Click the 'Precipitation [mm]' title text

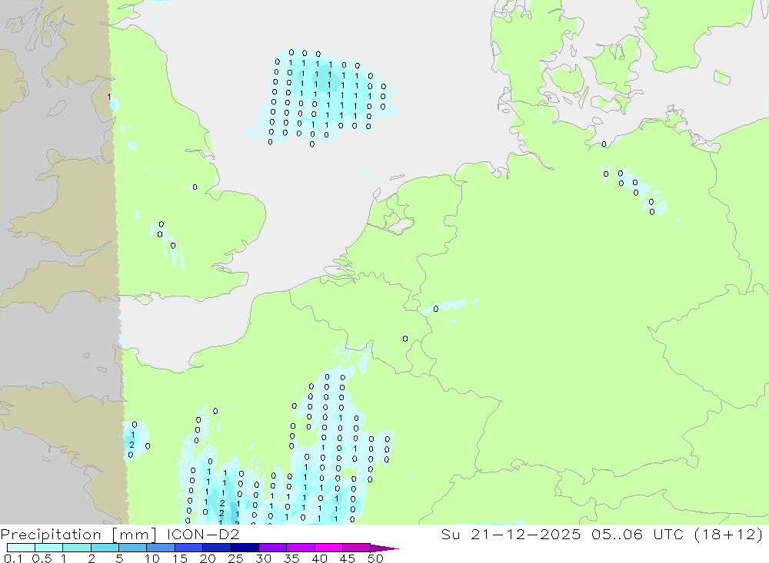click(x=78, y=534)
